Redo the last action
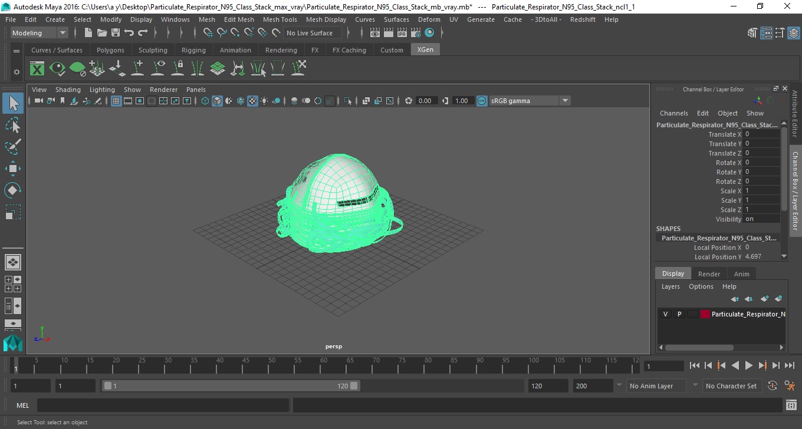The image size is (802, 429). coord(143,33)
